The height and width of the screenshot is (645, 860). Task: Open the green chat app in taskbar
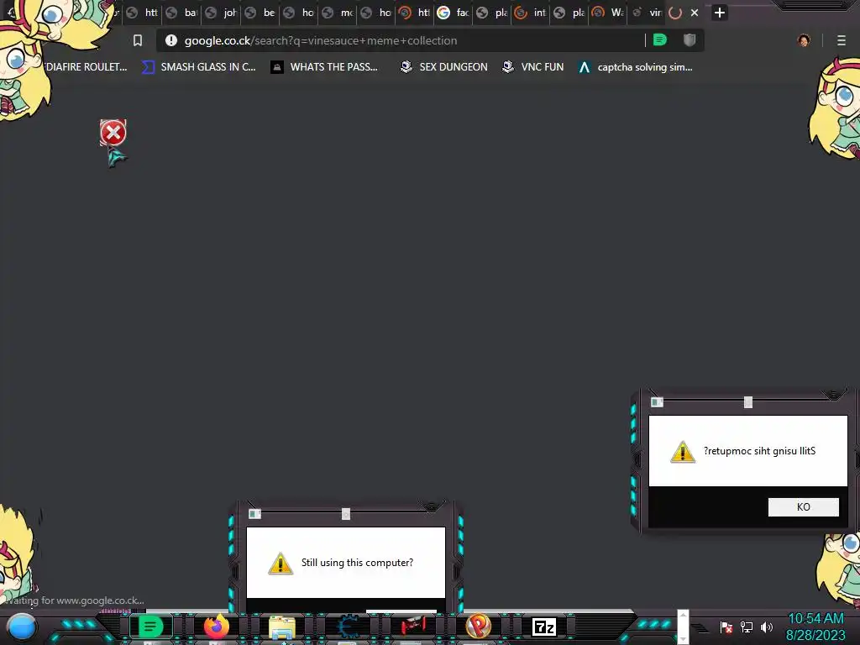tap(150, 627)
